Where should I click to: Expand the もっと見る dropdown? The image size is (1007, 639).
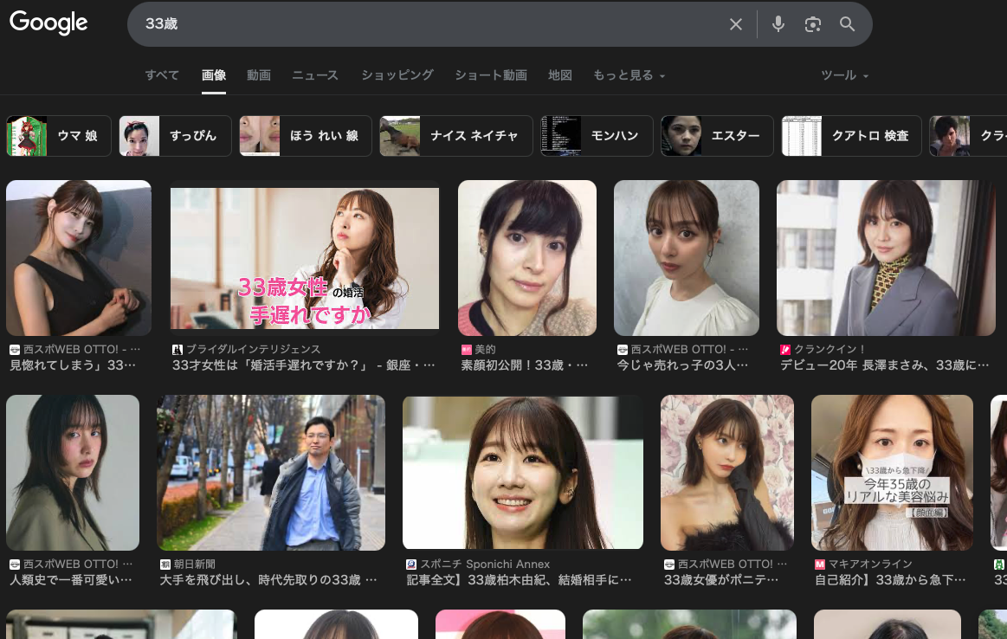pos(629,75)
